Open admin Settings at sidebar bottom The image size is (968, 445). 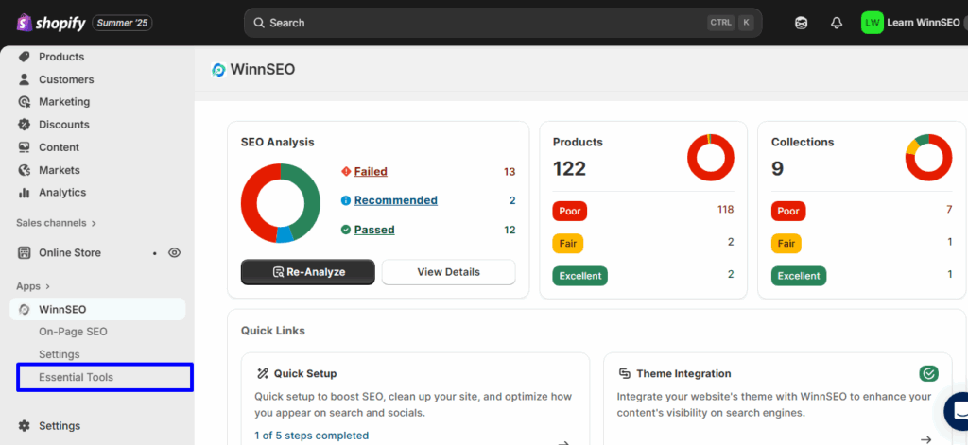coord(60,426)
